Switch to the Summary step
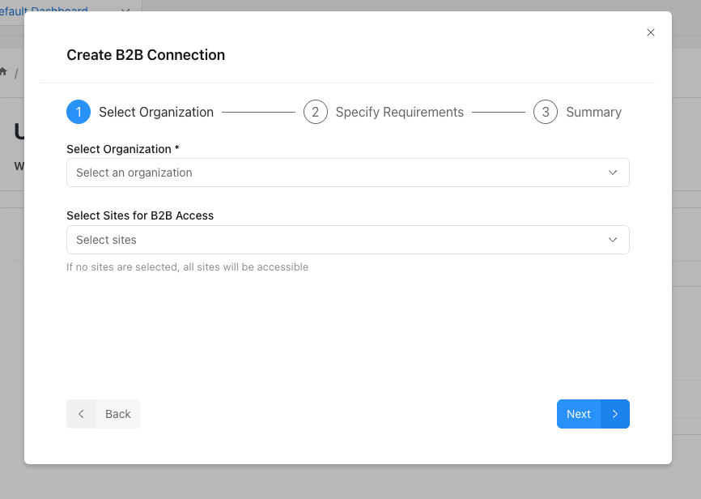The image size is (701, 499). pos(593,112)
